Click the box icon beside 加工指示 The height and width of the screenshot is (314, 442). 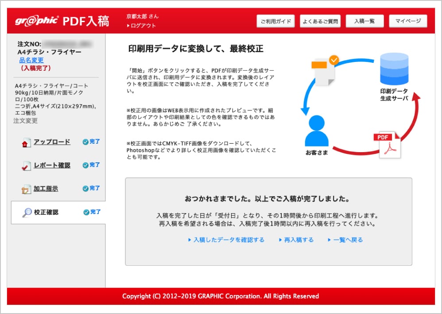click(26, 189)
